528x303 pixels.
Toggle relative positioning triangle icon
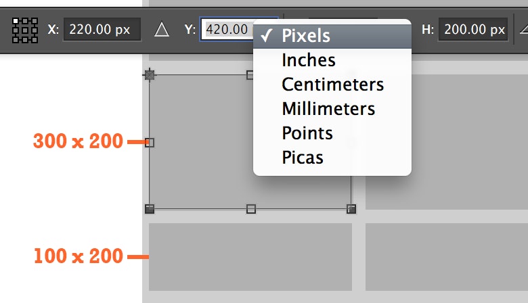click(162, 30)
